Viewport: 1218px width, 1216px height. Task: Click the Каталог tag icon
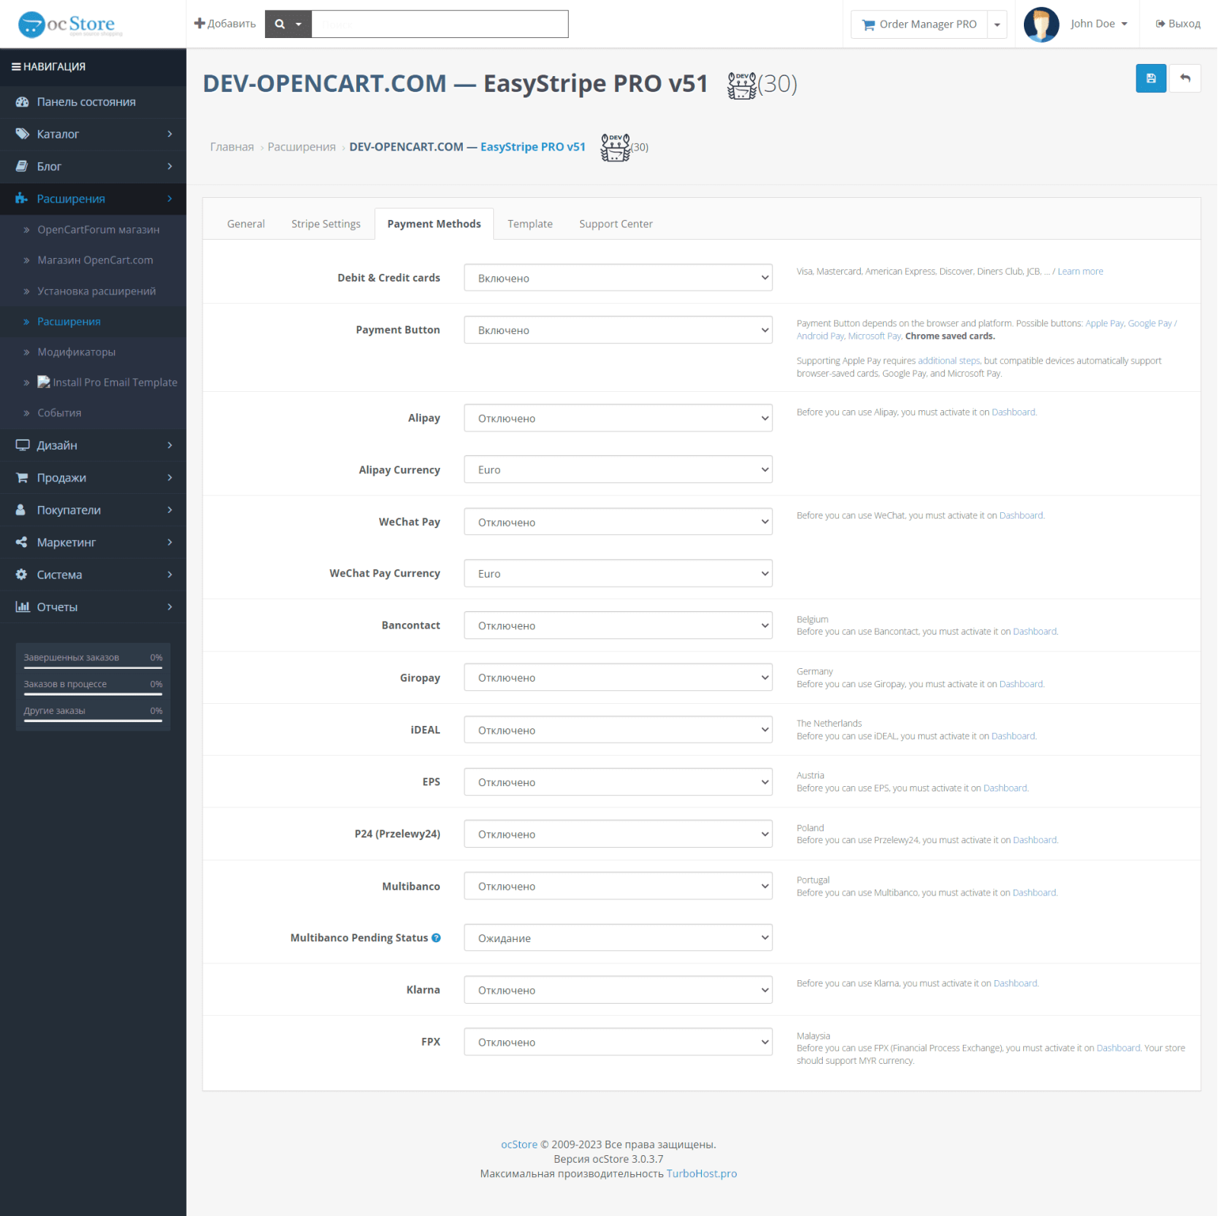[x=22, y=134]
